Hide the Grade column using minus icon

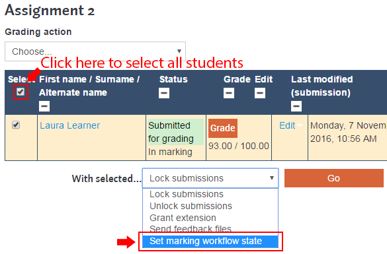(x=229, y=93)
